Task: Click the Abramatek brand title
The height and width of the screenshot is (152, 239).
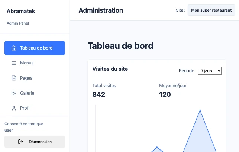Action: pyautogui.click(x=21, y=11)
